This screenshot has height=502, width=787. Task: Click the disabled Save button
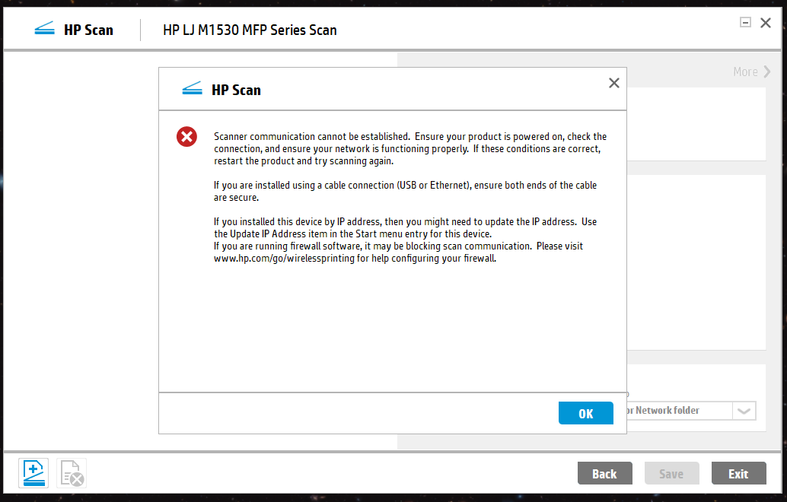click(671, 473)
